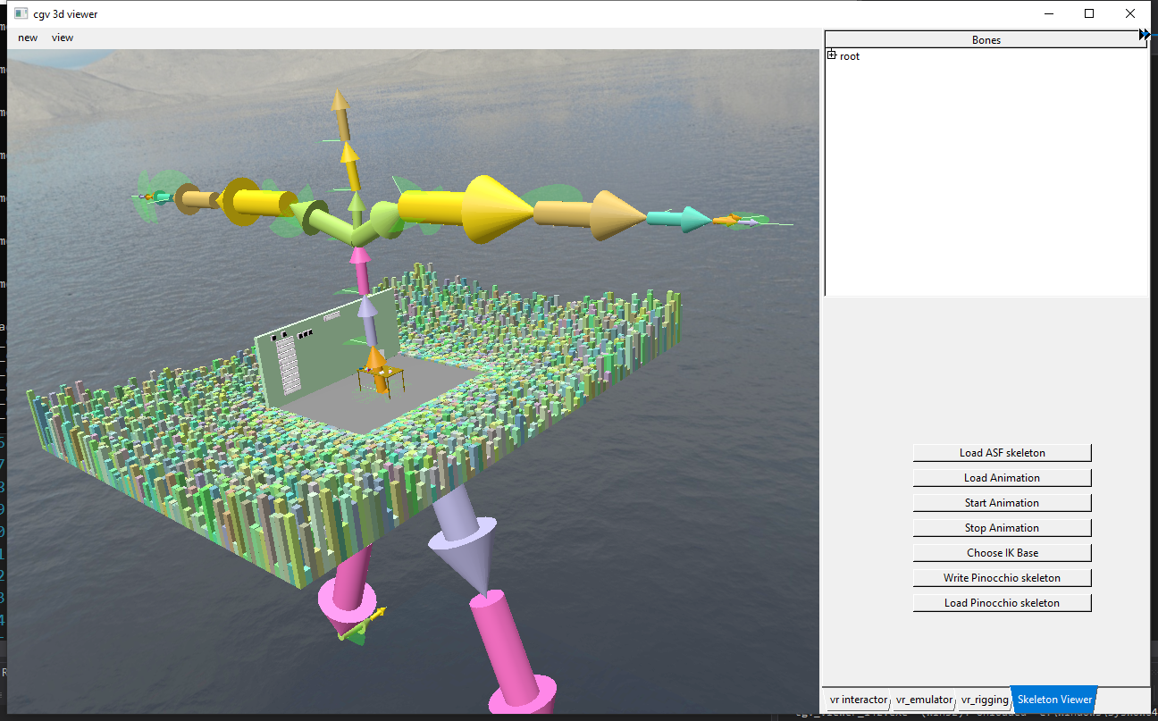
Task: Switch to the vr_rigging tab
Action: tap(984, 700)
